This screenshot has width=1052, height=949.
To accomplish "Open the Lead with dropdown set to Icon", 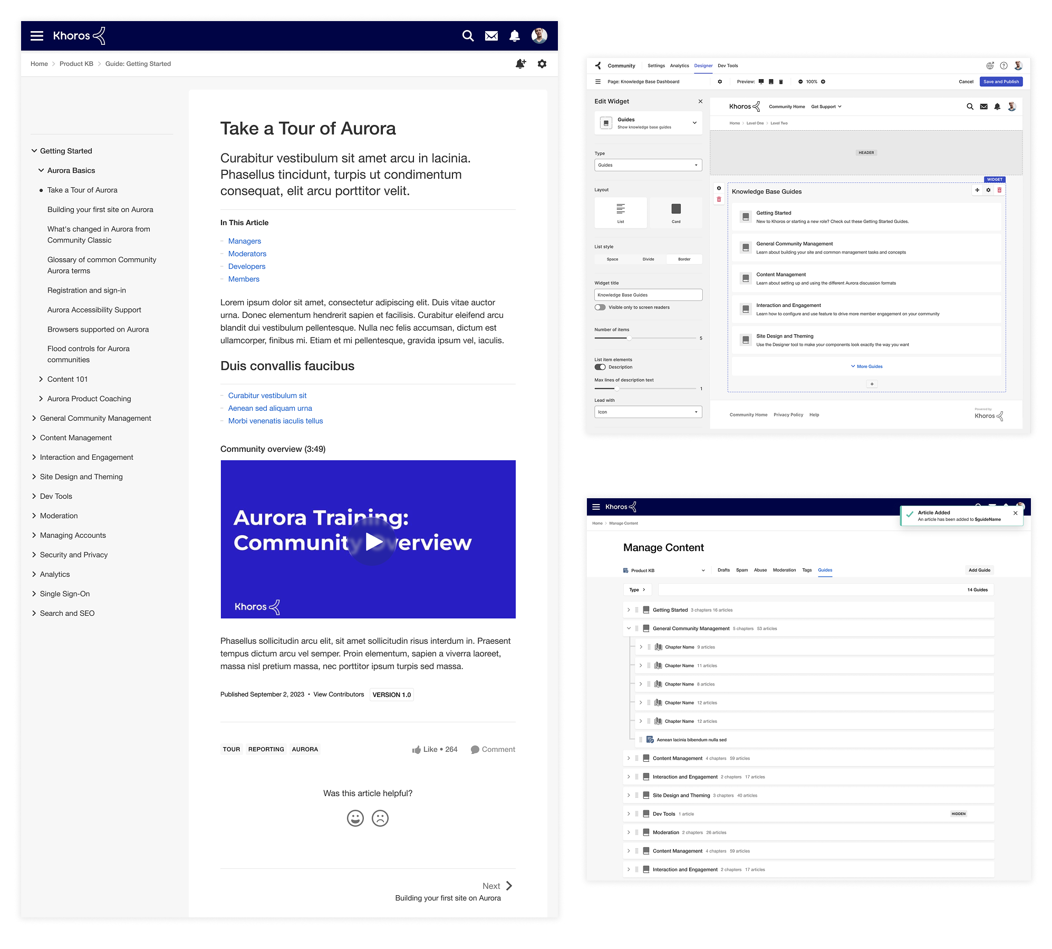I will [x=648, y=412].
